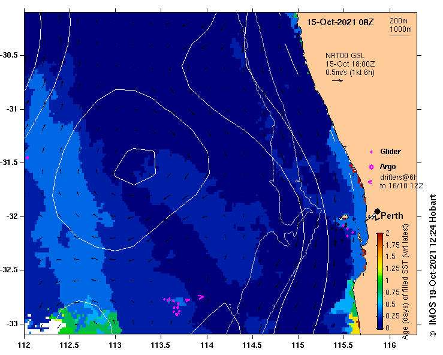Click the Perth city label

[x=392, y=216]
